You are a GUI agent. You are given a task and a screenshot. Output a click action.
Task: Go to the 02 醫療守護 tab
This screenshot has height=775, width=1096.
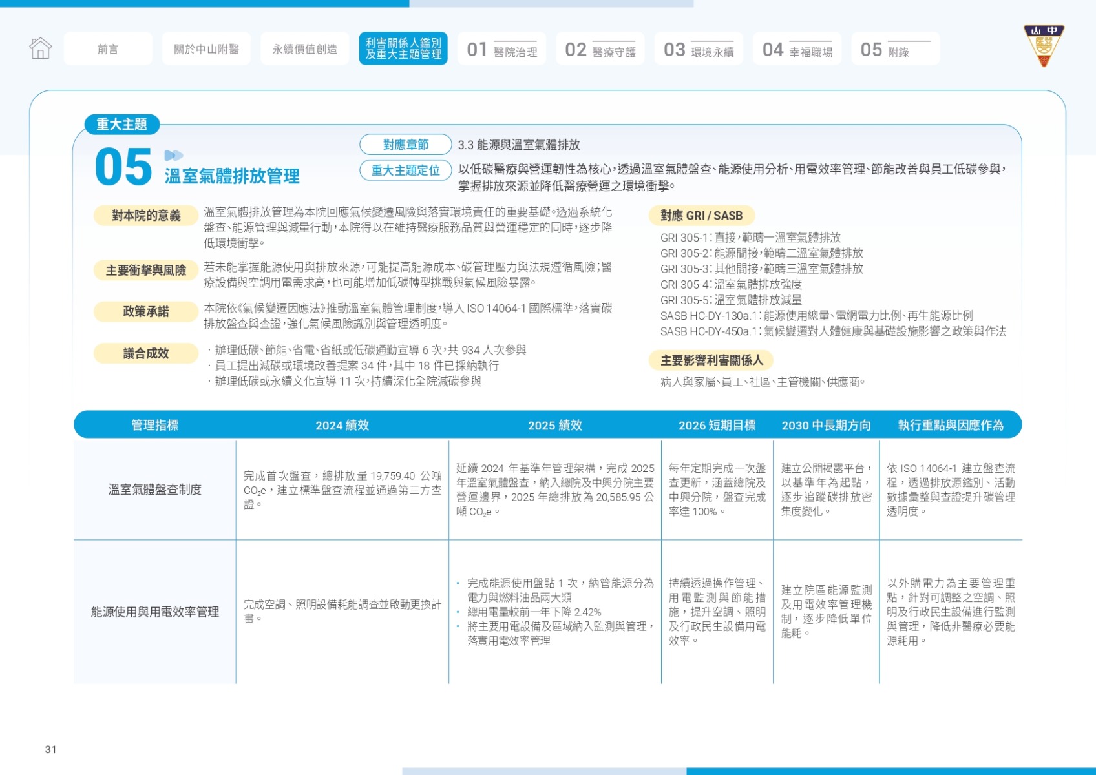(600, 49)
